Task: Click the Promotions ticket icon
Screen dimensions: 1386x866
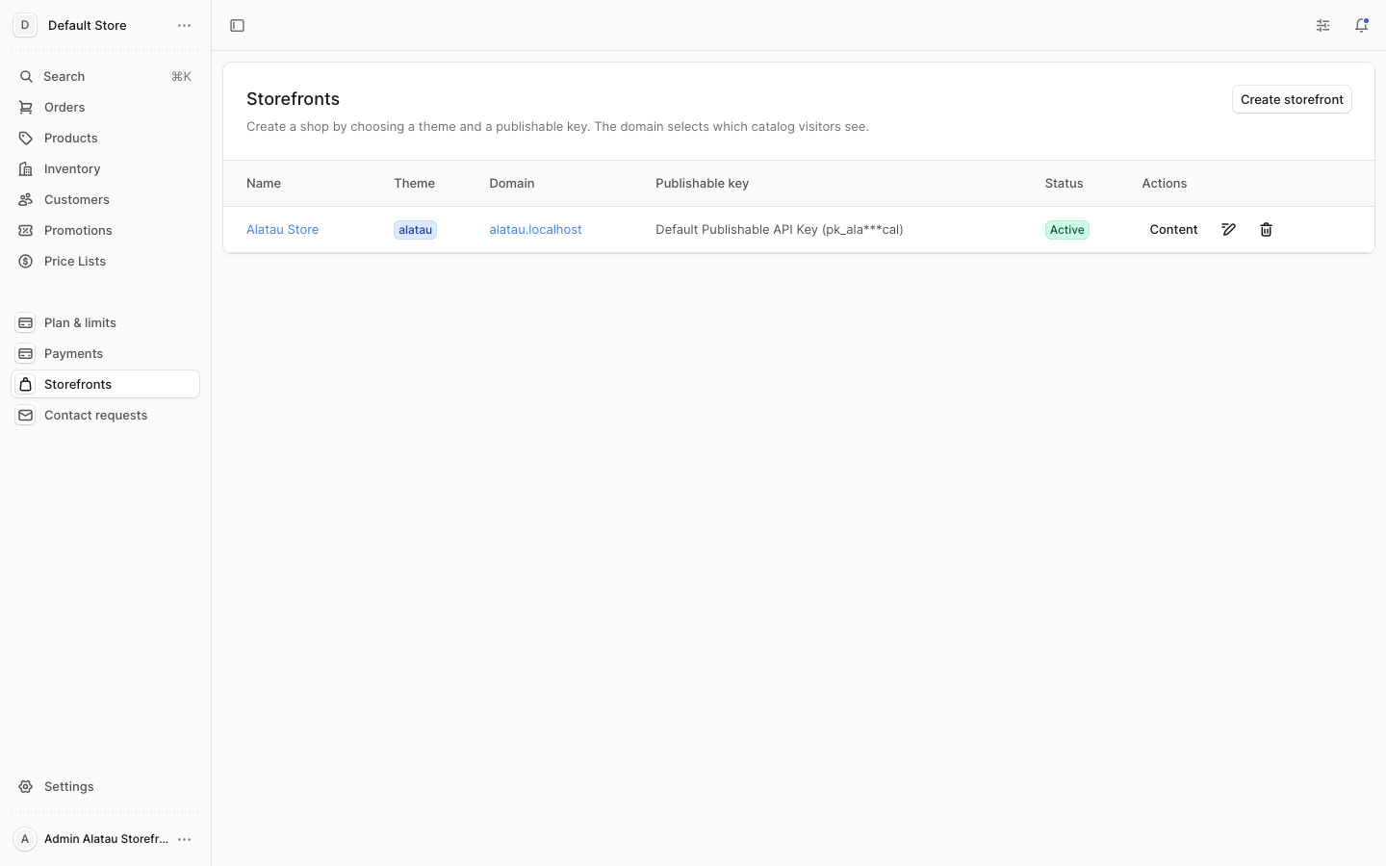Action: pyautogui.click(x=26, y=231)
